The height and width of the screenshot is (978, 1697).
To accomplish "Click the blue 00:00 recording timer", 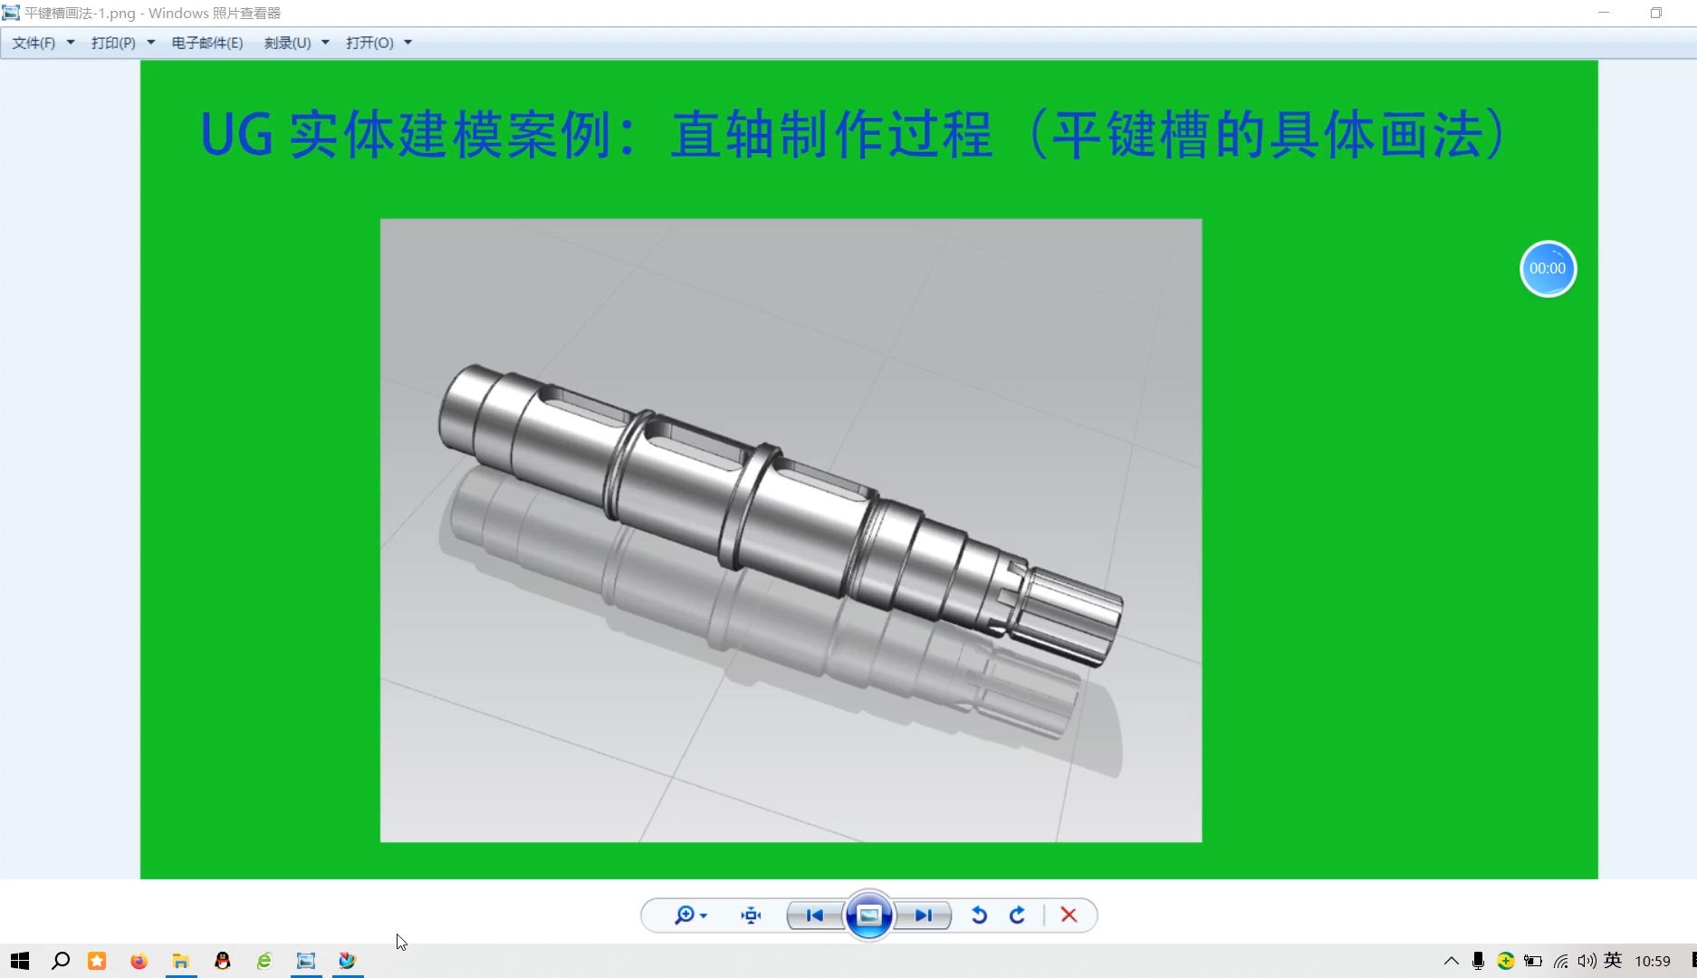I will click(1548, 269).
